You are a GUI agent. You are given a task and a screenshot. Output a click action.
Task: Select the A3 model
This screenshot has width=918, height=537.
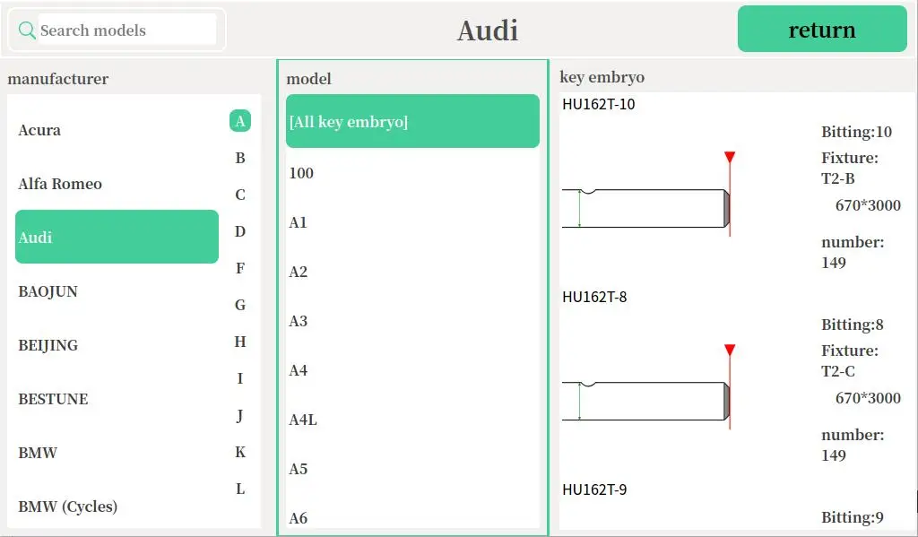(299, 321)
